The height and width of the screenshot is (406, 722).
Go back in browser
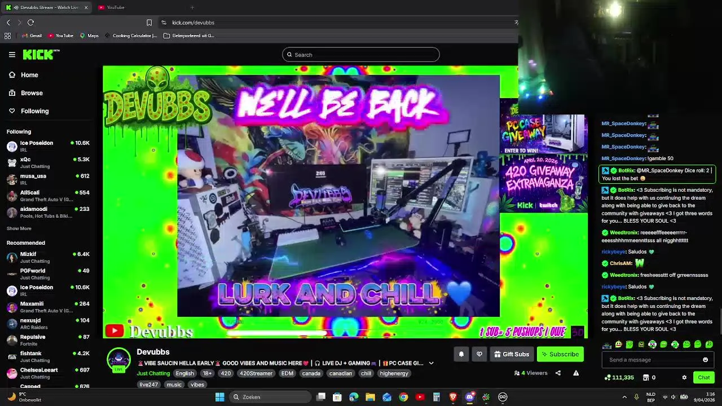[8, 23]
